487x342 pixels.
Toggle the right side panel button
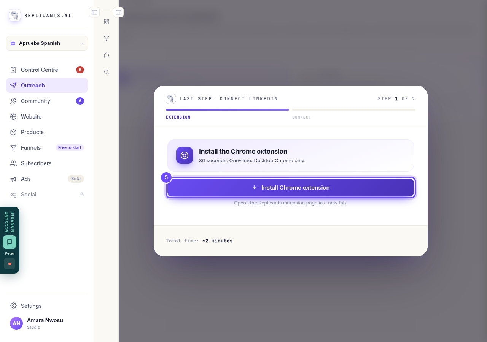(x=118, y=12)
